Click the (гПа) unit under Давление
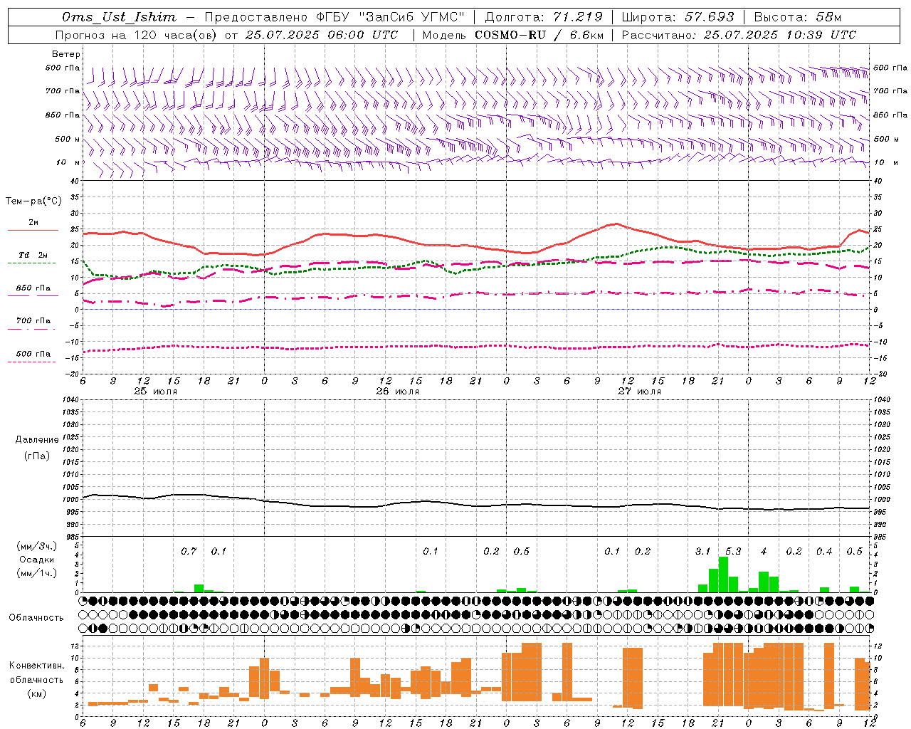 pyautogui.click(x=37, y=456)
